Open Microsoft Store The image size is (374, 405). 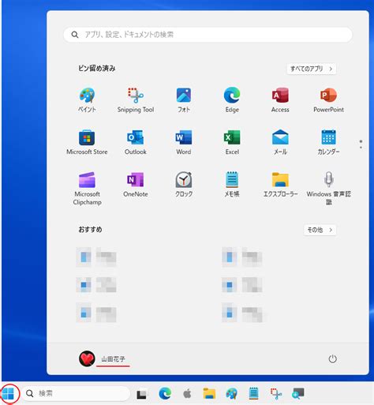tap(87, 142)
